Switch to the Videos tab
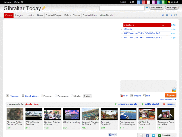The width and height of the screenshot is (182, 137). [9, 15]
